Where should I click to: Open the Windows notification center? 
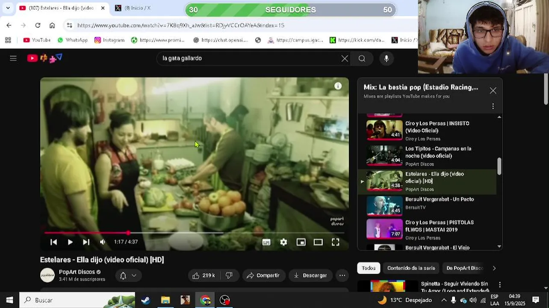click(x=536, y=300)
